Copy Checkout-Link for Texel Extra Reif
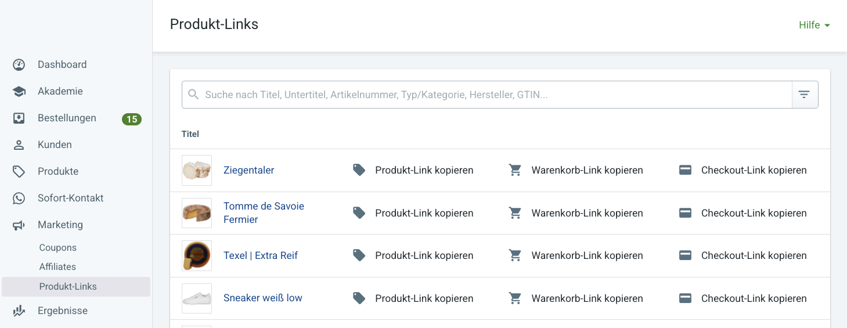Image resolution: width=847 pixels, height=328 pixels. click(754, 255)
